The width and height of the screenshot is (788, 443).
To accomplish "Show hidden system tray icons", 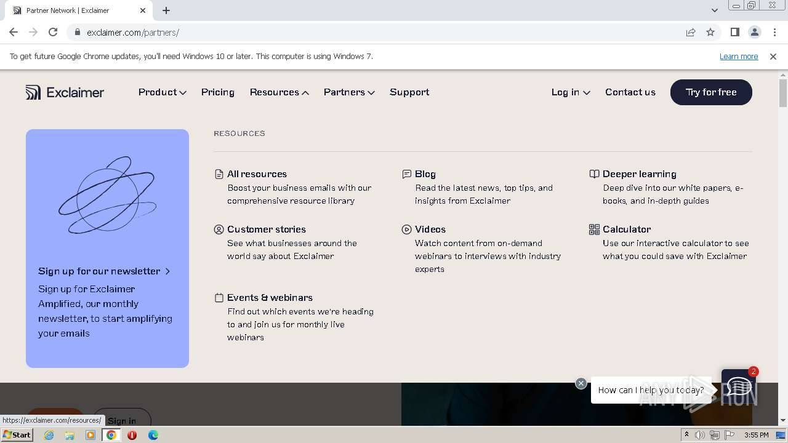I will pyautogui.click(x=686, y=435).
